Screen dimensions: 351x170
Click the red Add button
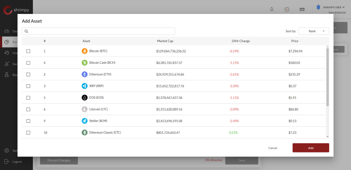click(x=311, y=148)
